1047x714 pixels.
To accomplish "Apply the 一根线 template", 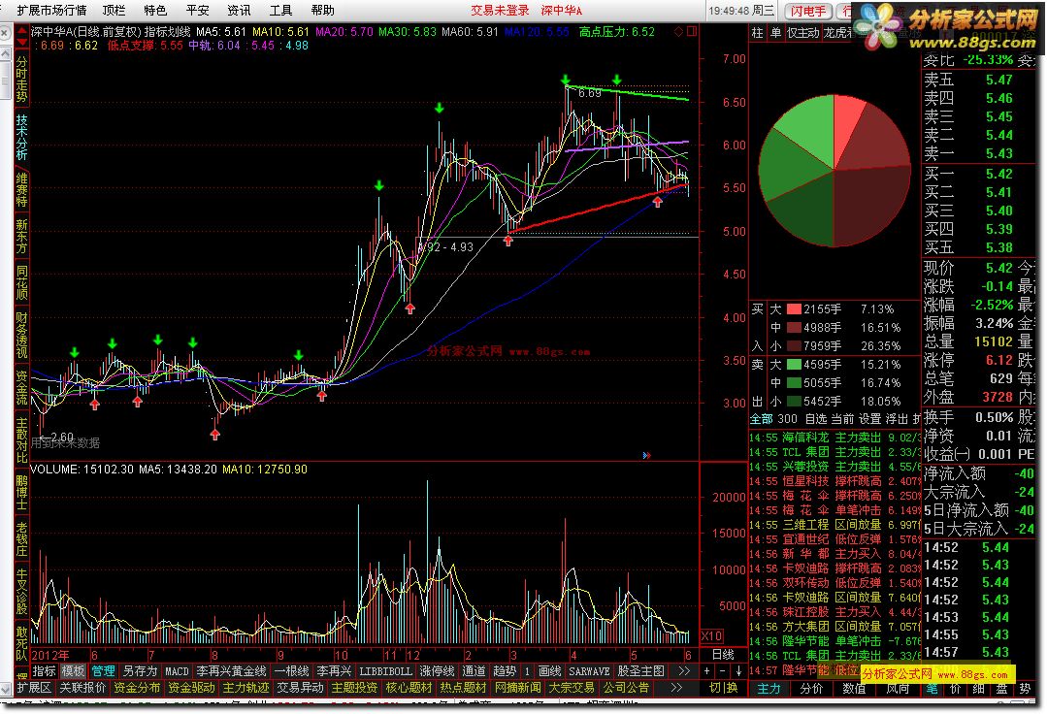I will (292, 670).
